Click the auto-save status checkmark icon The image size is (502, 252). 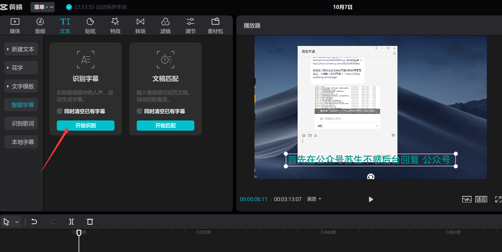click(x=69, y=7)
